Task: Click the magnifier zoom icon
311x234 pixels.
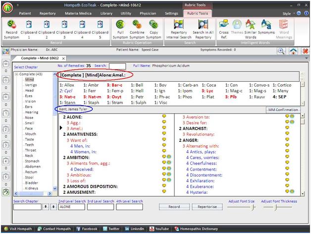Action: (281, 51)
